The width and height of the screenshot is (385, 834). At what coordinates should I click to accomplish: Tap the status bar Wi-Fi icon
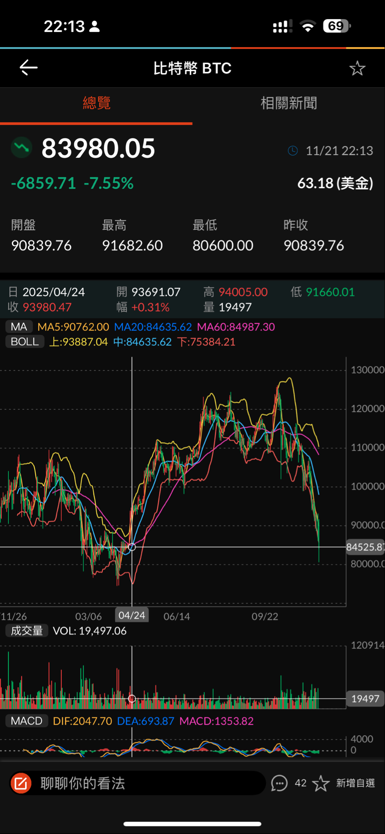click(308, 26)
